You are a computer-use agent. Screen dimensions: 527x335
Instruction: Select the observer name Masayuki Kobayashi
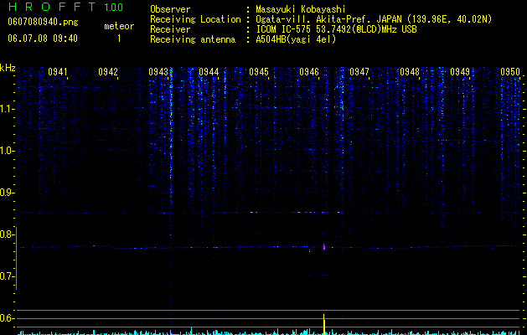301,9
